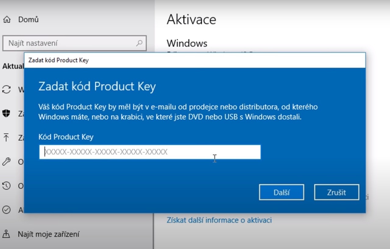The height and width of the screenshot is (249, 390).
Task: Click the upward arrow backup icon
Action: click(6, 137)
